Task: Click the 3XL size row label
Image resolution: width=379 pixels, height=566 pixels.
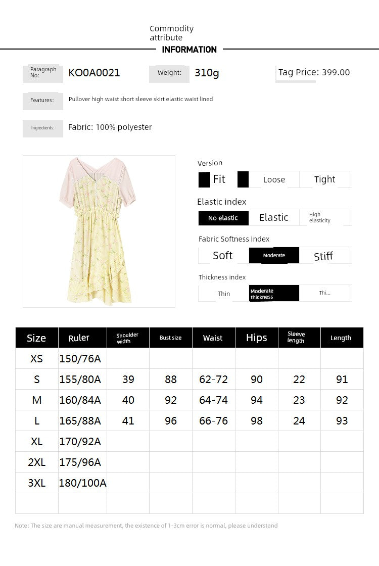Action: point(36,483)
